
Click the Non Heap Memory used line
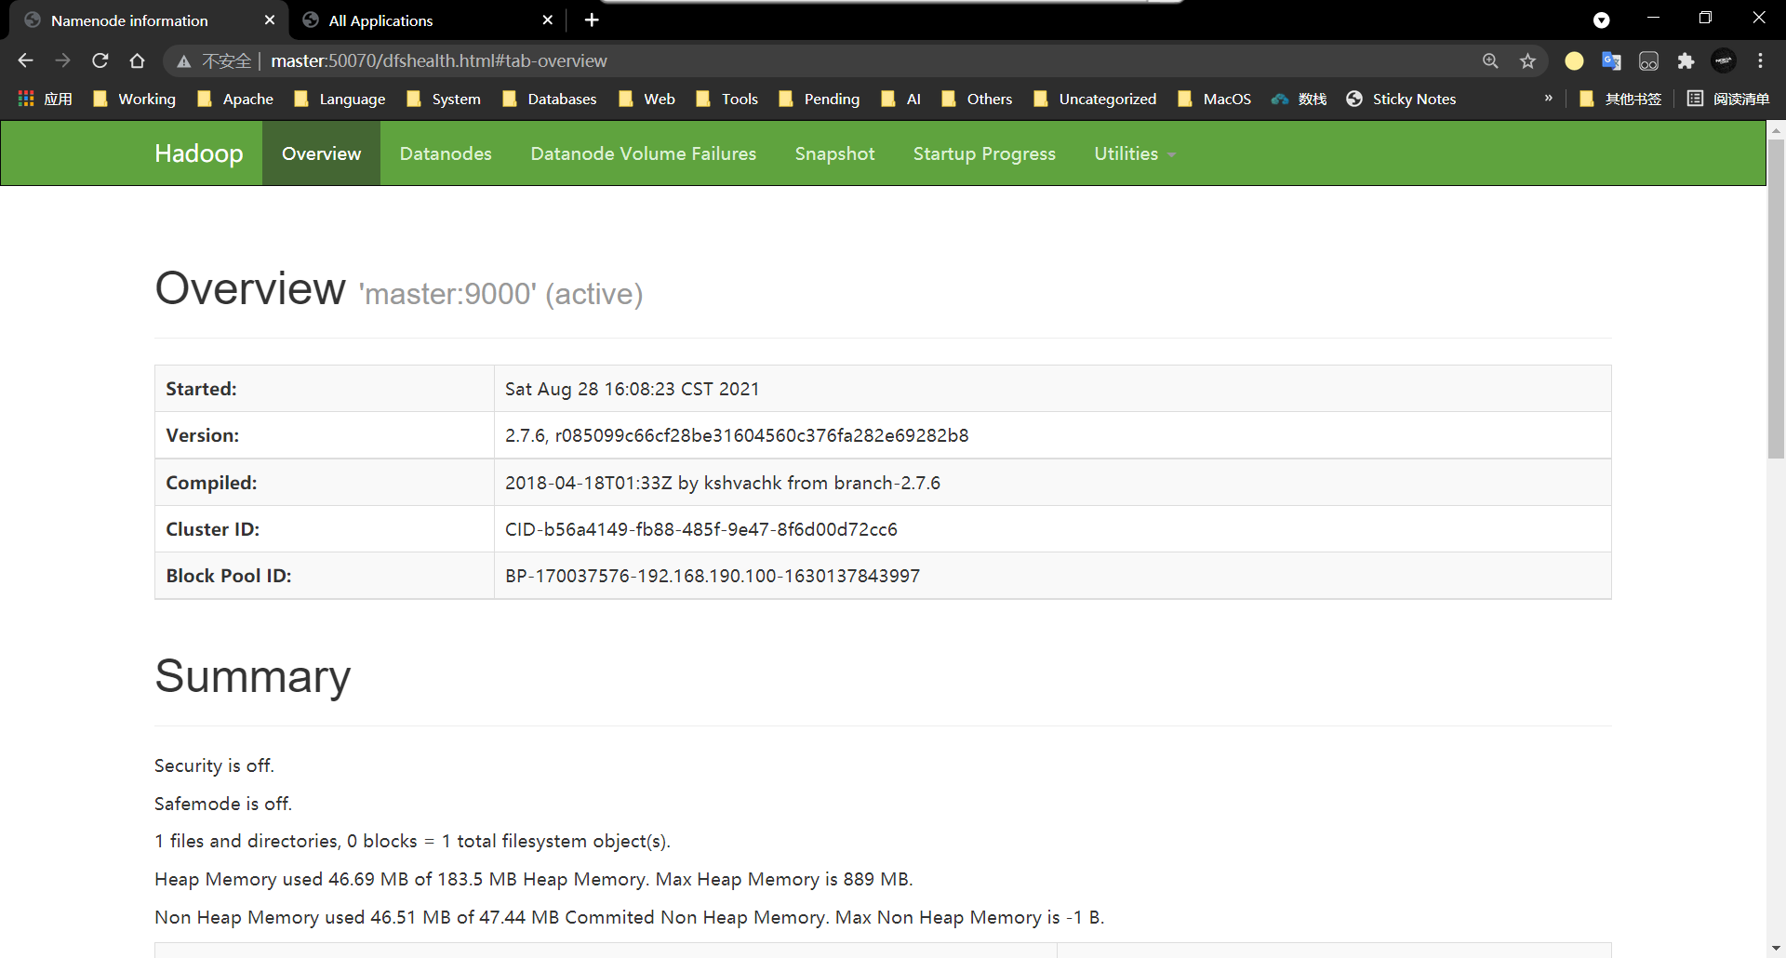click(629, 917)
